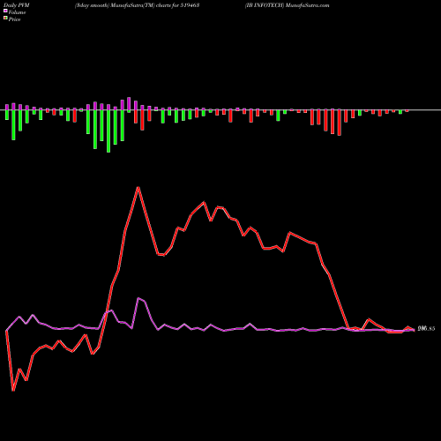Viewport: 441px width, 441px height.
Task: Click the tallest green volume bar
Action: pyautogui.click(x=108, y=131)
